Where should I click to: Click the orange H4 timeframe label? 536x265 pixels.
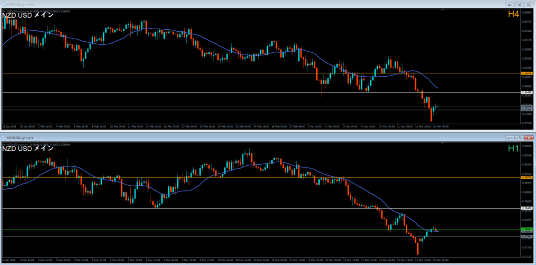point(513,15)
